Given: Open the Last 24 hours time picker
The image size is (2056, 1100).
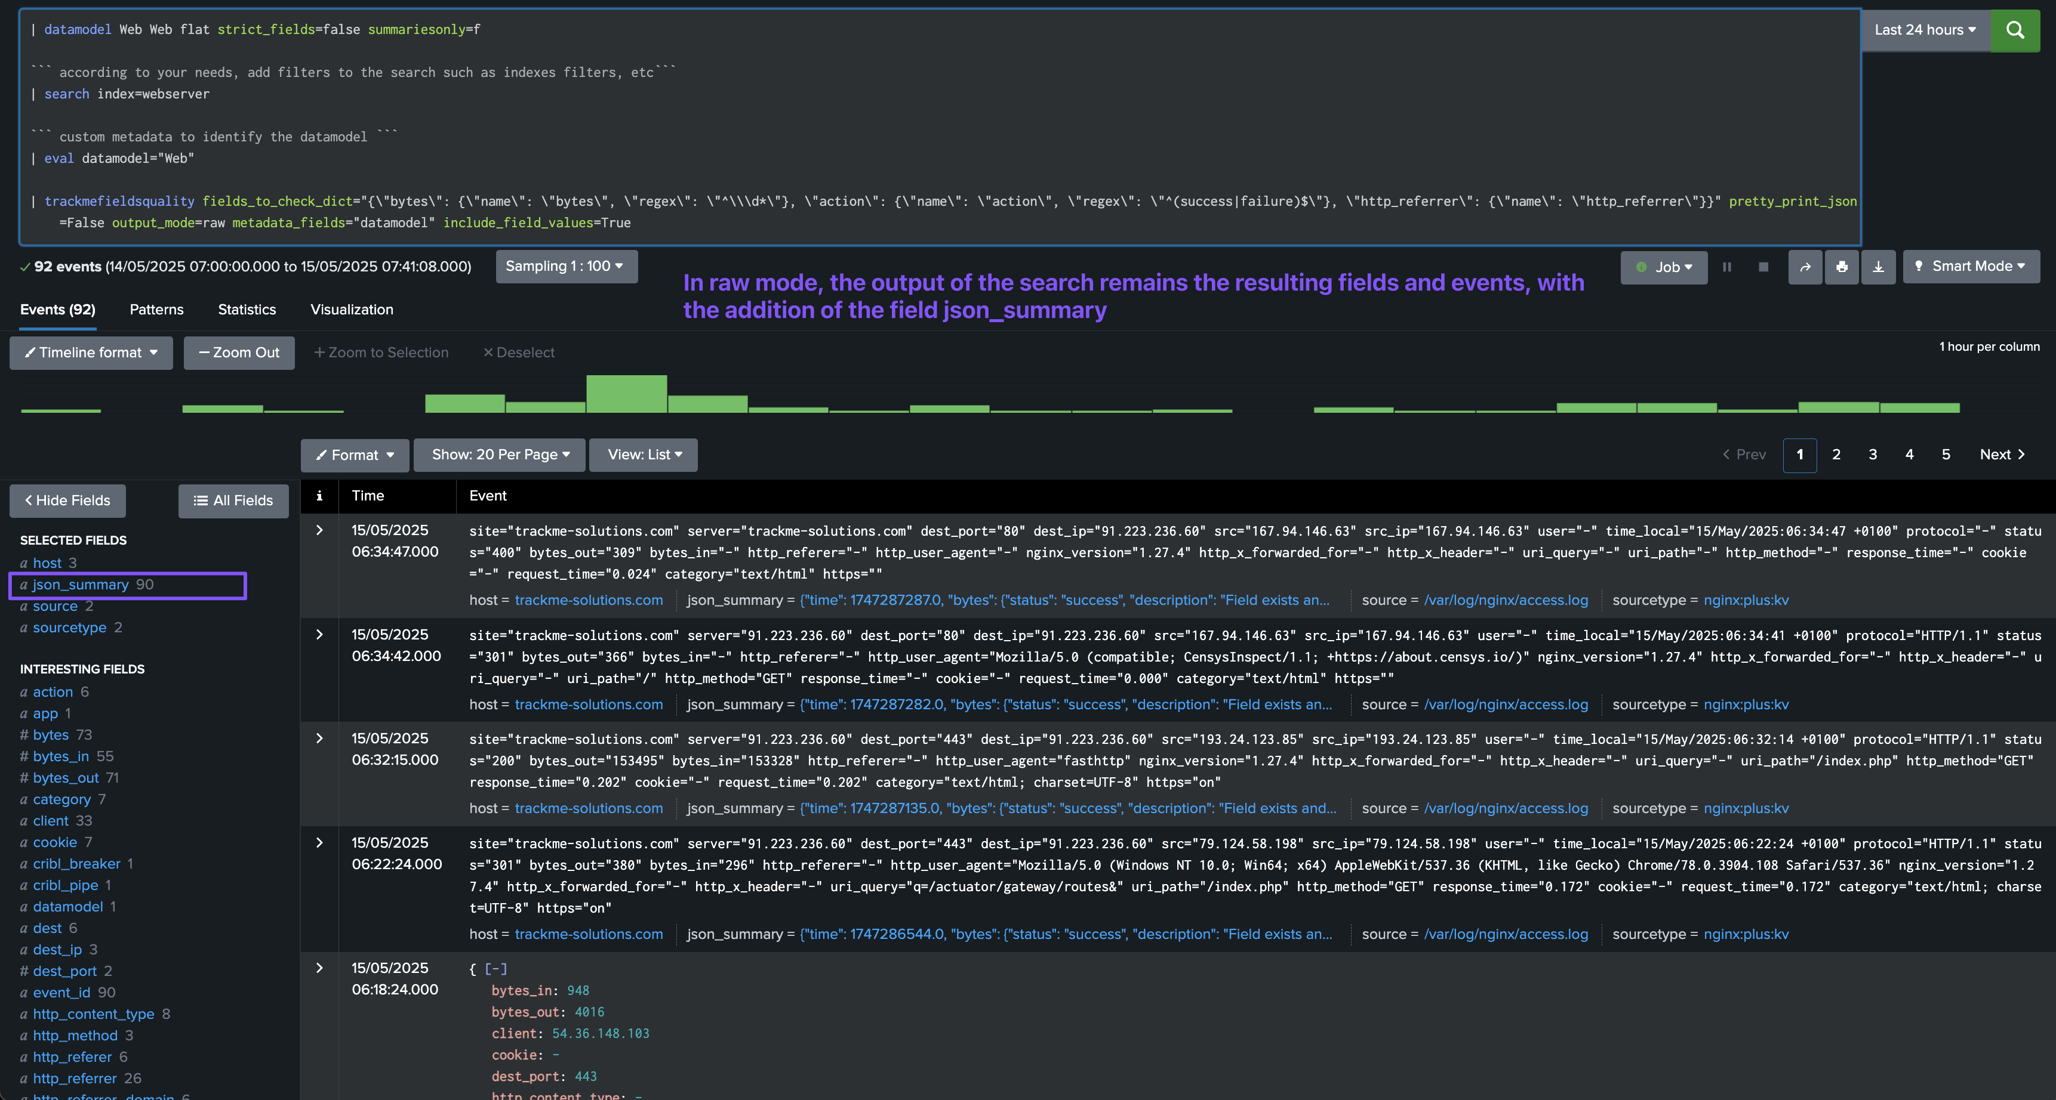Looking at the screenshot, I should pyautogui.click(x=1925, y=30).
